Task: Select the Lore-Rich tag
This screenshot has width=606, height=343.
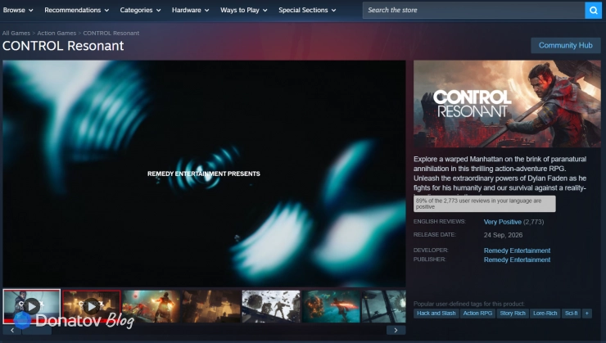Action: coord(545,314)
